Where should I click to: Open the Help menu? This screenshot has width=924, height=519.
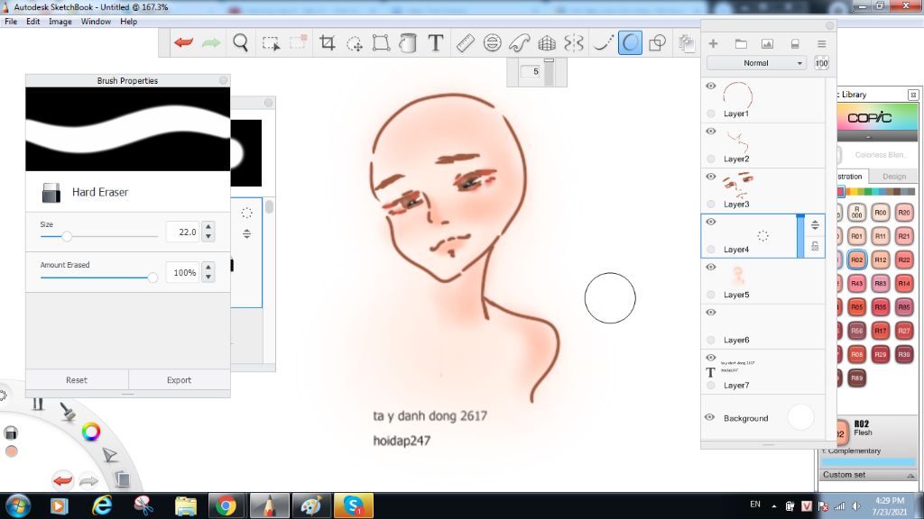[128, 22]
